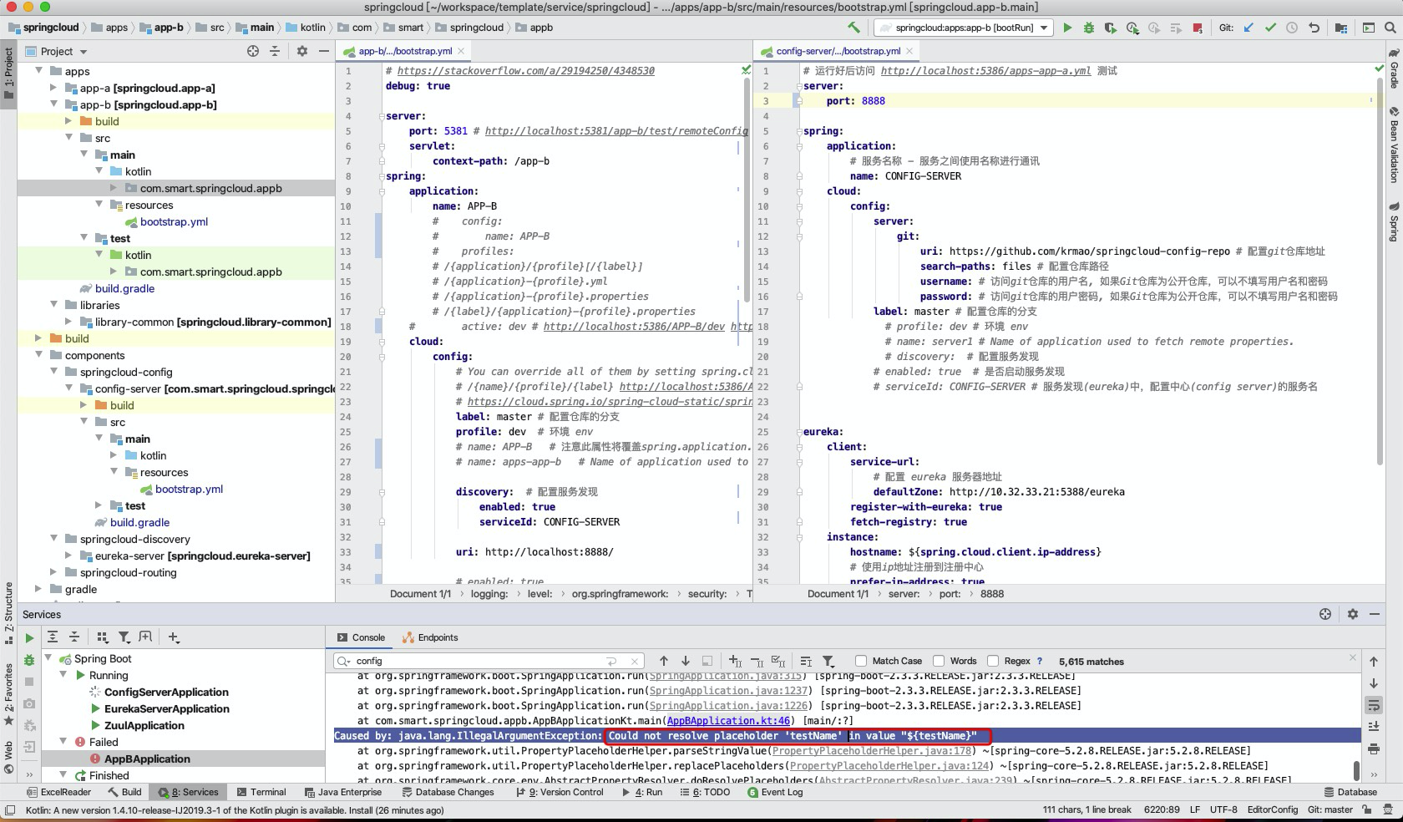Viewport: 1403px width, 822px height.
Task: Click the Git: master branch widget
Action: pyautogui.click(x=1330, y=809)
